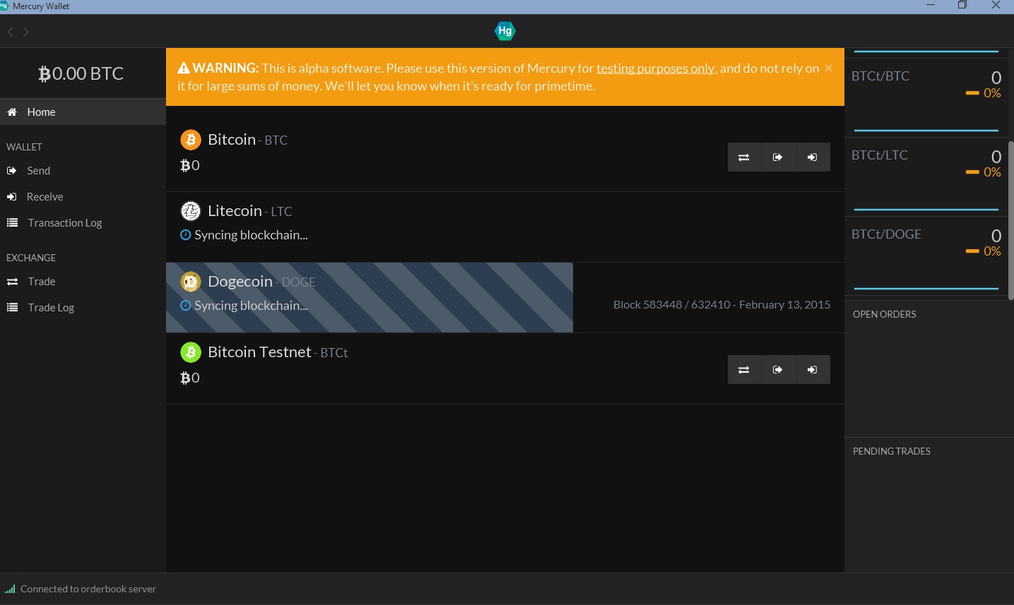This screenshot has width=1014, height=605.
Task: Open the Home menu item
Action: [41, 112]
